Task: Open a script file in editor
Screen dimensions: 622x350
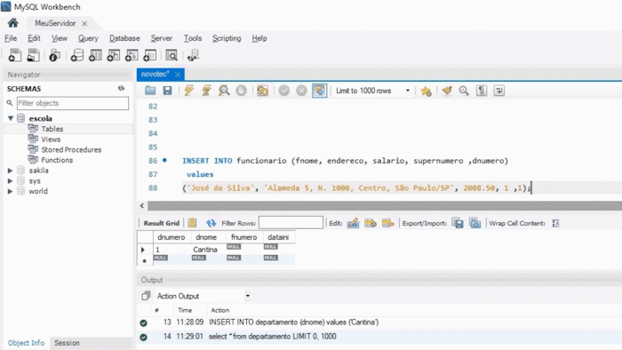Action: point(150,91)
